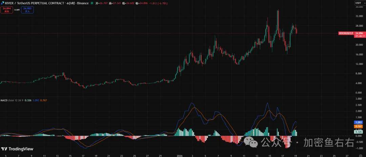
Task: Click the 0.009 spread value
Action: point(17,10)
